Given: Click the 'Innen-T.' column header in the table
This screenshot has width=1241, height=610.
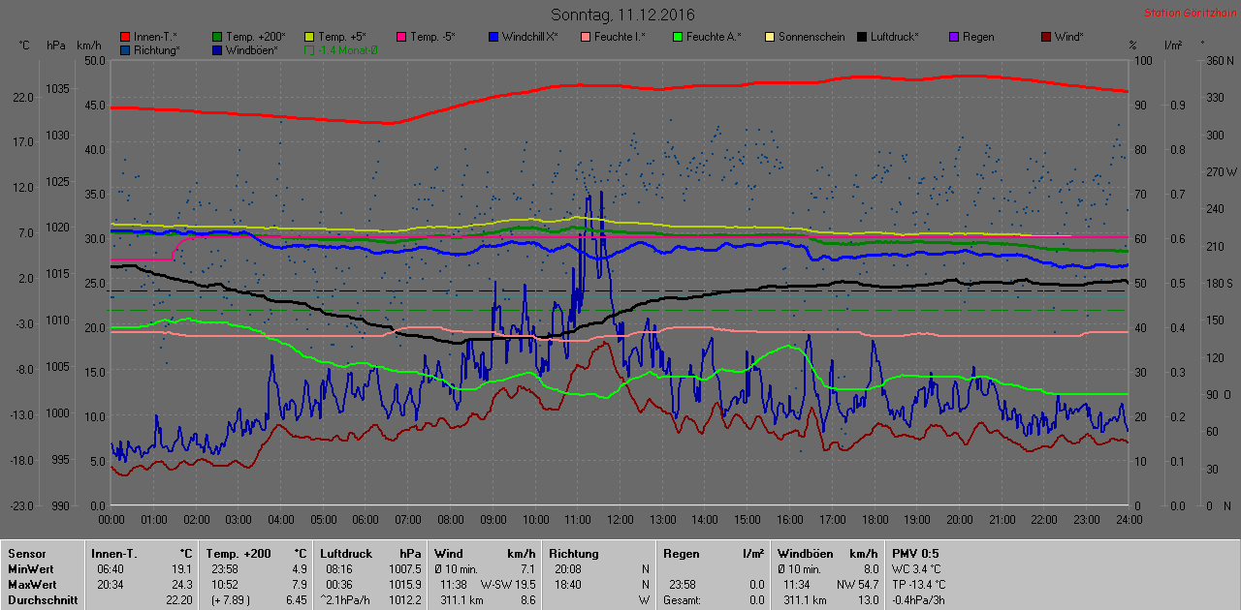Looking at the screenshot, I should 115,554.
